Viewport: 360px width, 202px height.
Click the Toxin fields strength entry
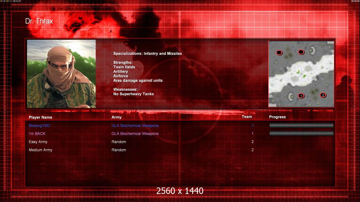pos(124,67)
